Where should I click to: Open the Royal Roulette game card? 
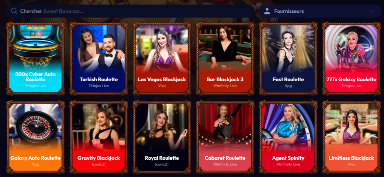click(x=162, y=137)
